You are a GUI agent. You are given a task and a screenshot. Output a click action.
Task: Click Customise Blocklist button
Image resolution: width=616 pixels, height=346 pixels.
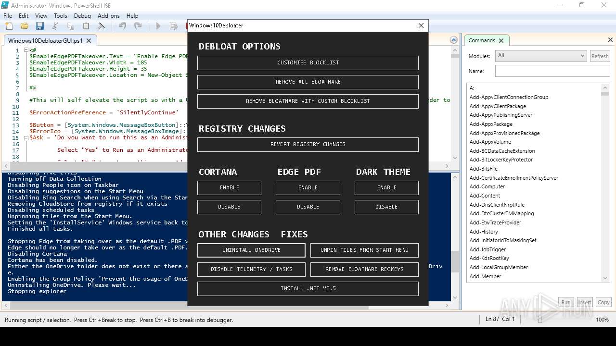308,62
